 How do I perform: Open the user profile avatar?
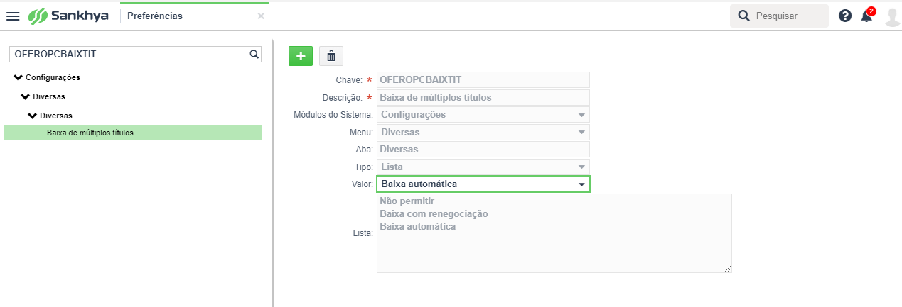click(x=892, y=16)
